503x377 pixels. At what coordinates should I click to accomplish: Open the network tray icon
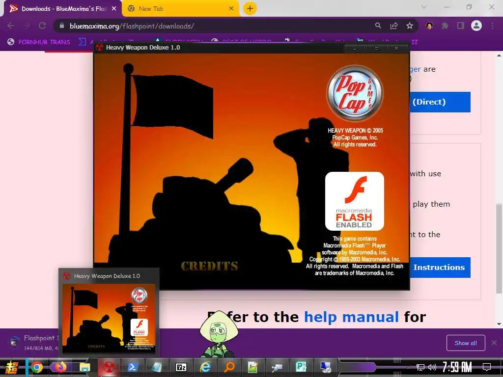(x=420, y=367)
